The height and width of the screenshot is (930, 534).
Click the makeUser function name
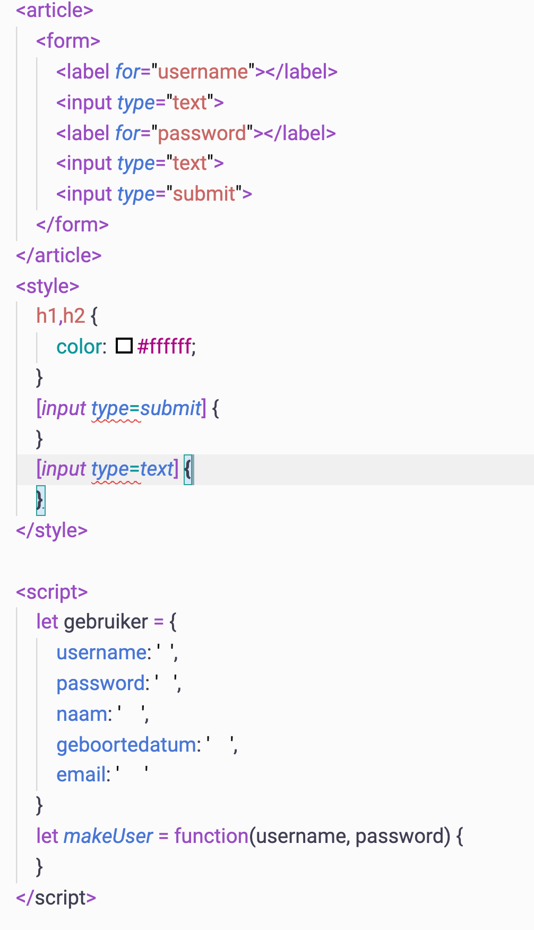[108, 836]
